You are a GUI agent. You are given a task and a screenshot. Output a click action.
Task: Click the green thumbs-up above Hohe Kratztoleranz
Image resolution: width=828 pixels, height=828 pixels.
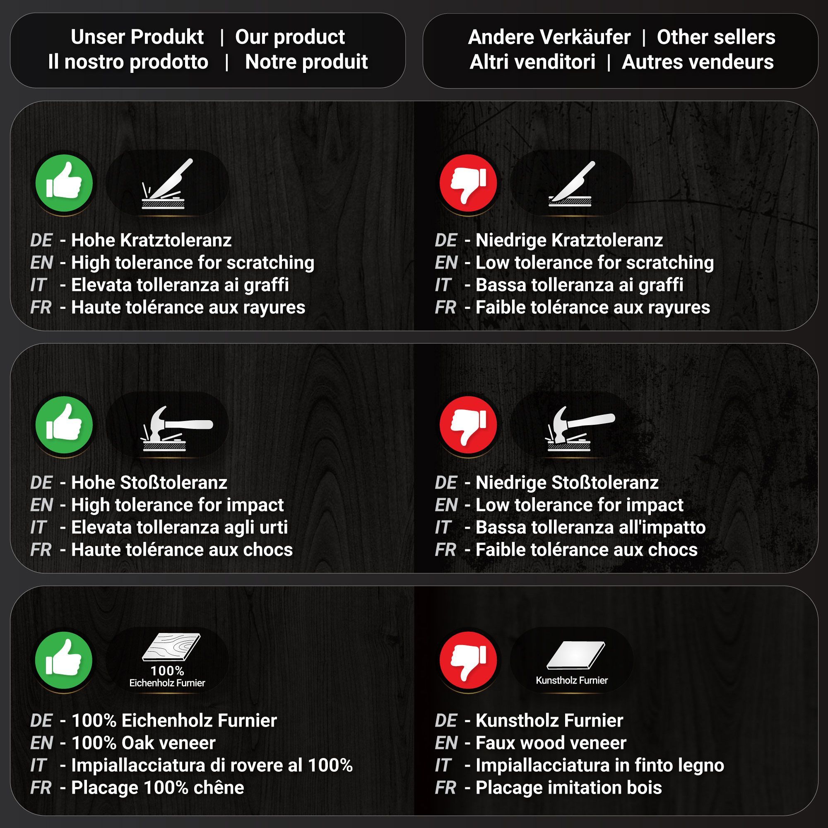tap(64, 183)
